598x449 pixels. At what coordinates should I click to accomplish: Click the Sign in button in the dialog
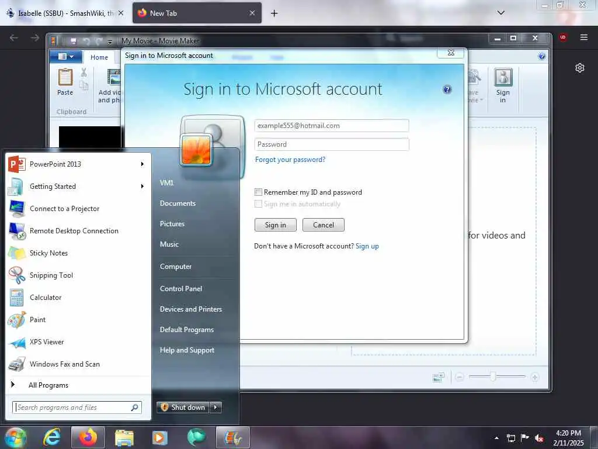tap(276, 225)
